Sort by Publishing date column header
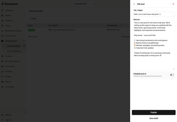The image size is (177, 122). click(112, 26)
